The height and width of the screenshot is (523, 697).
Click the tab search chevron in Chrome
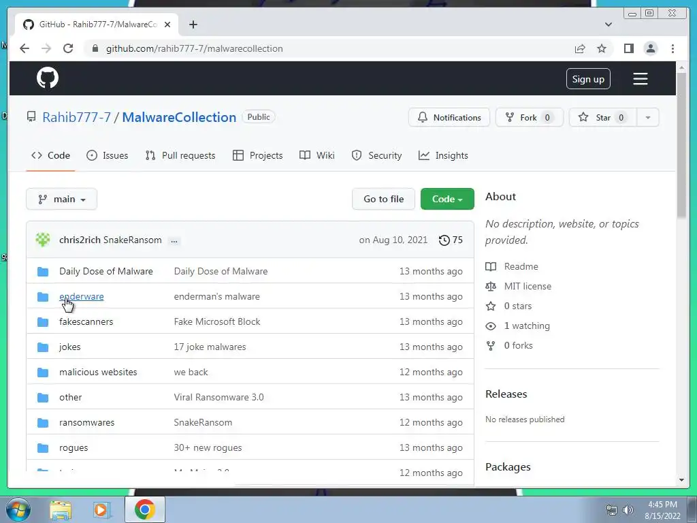coord(609,25)
